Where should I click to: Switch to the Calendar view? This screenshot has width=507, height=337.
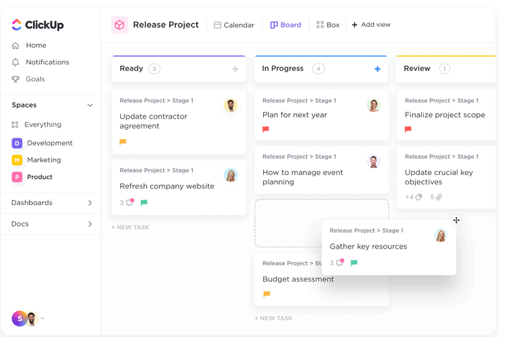pos(234,25)
